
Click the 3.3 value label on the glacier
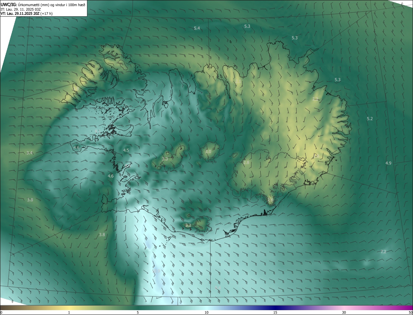click(x=165, y=159)
